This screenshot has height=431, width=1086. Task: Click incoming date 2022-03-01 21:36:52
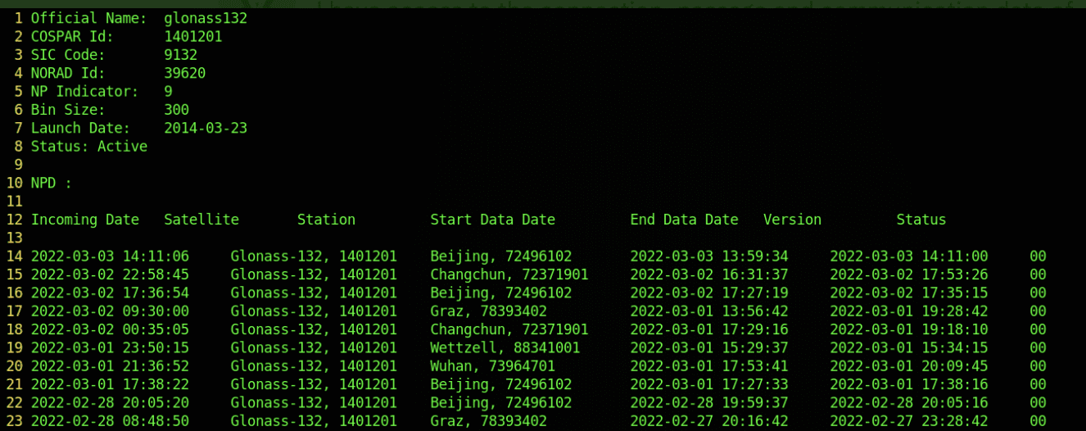(110, 366)
